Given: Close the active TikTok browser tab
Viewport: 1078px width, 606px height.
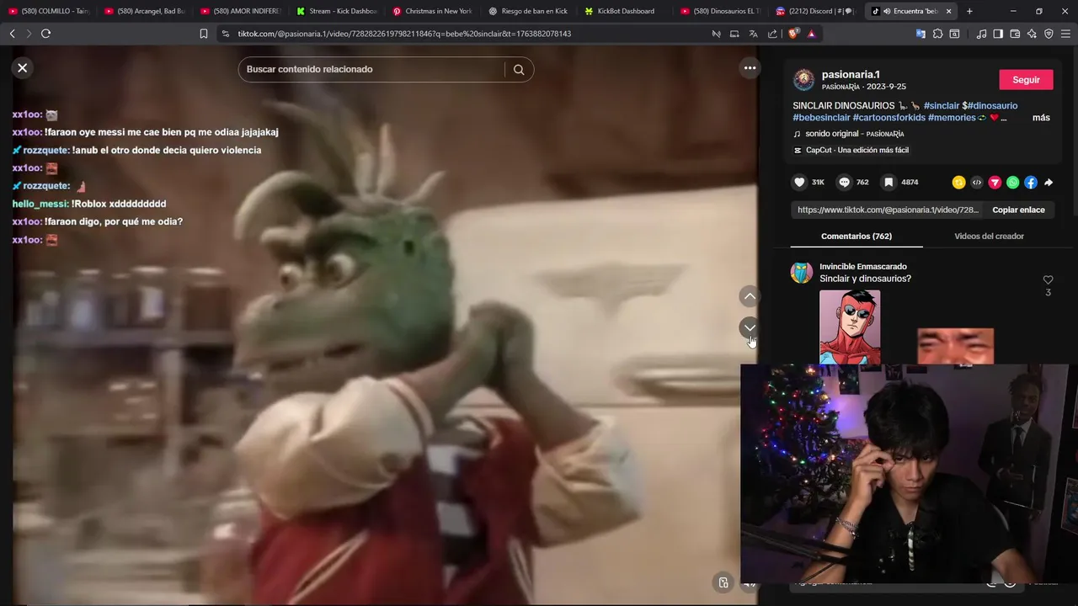Looking at the screenshot, I should tap(948, 11).
